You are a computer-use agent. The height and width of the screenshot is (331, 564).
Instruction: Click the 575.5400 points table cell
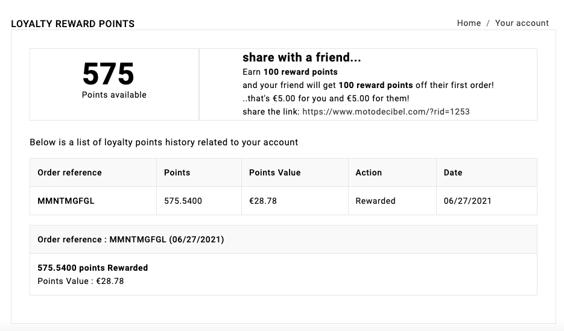pos(183,201)
